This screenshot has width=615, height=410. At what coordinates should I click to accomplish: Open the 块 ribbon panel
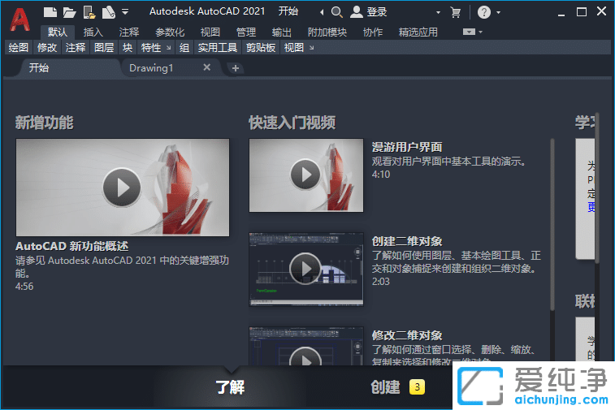(x=128, y=48)
